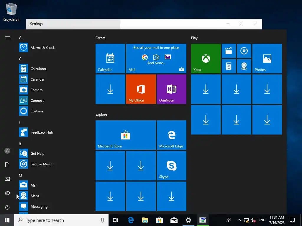This screenshot has height=226, width=302.
Task: Select the download tile beside My Office
Action: pos(110,89)
